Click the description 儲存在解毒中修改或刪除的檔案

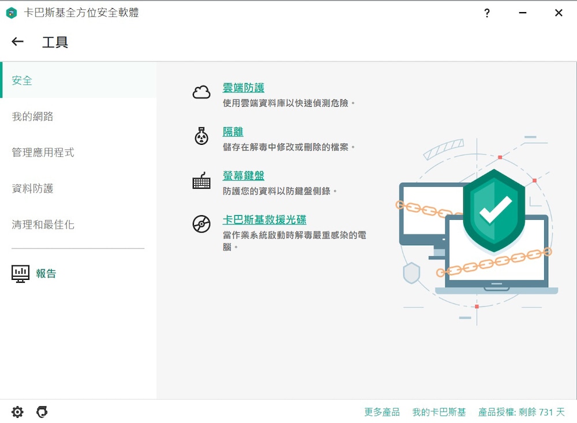point(289,147)
